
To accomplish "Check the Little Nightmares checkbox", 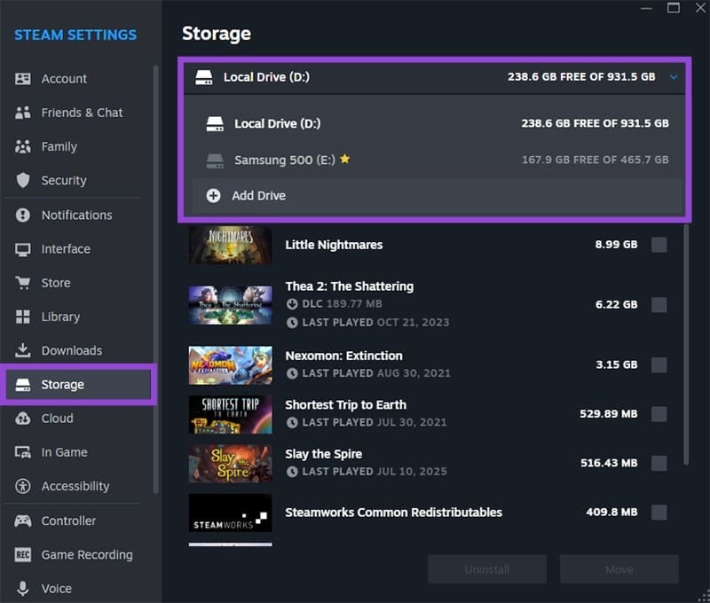I will click(659, 245).
